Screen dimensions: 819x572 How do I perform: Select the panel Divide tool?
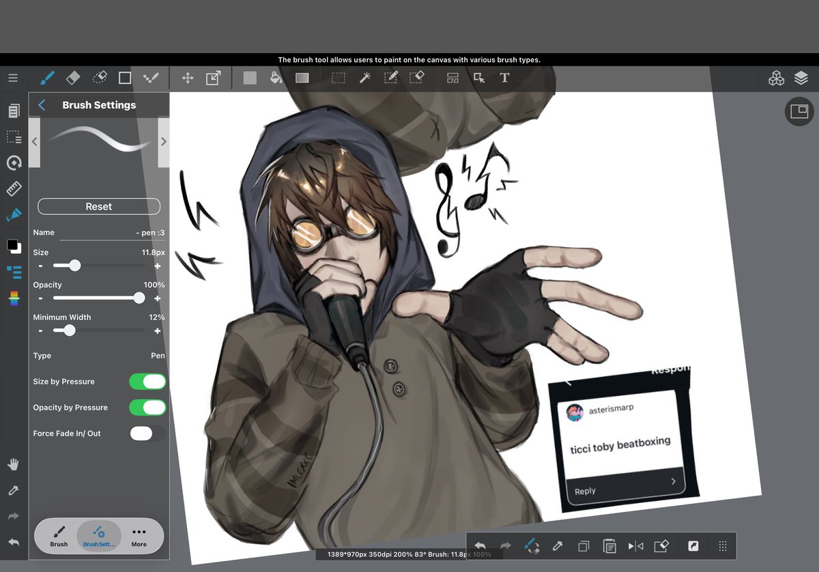click(x=453, y=78)
